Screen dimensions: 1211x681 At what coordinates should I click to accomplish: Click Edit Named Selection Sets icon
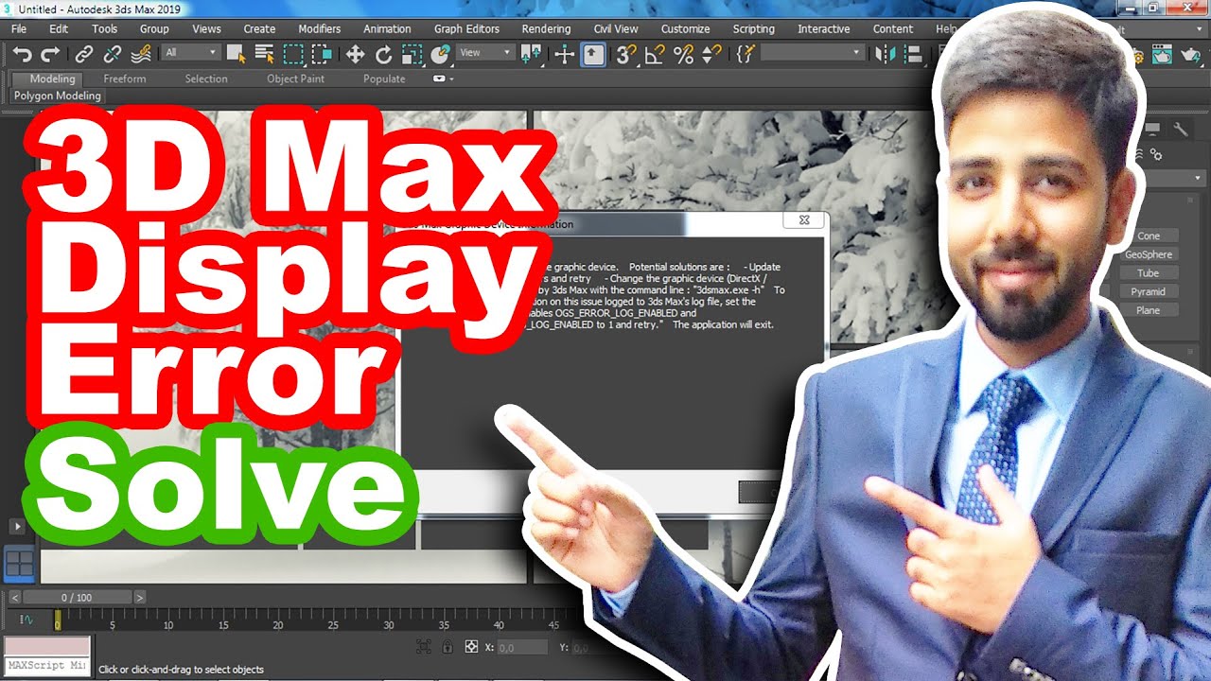[745, 54]
